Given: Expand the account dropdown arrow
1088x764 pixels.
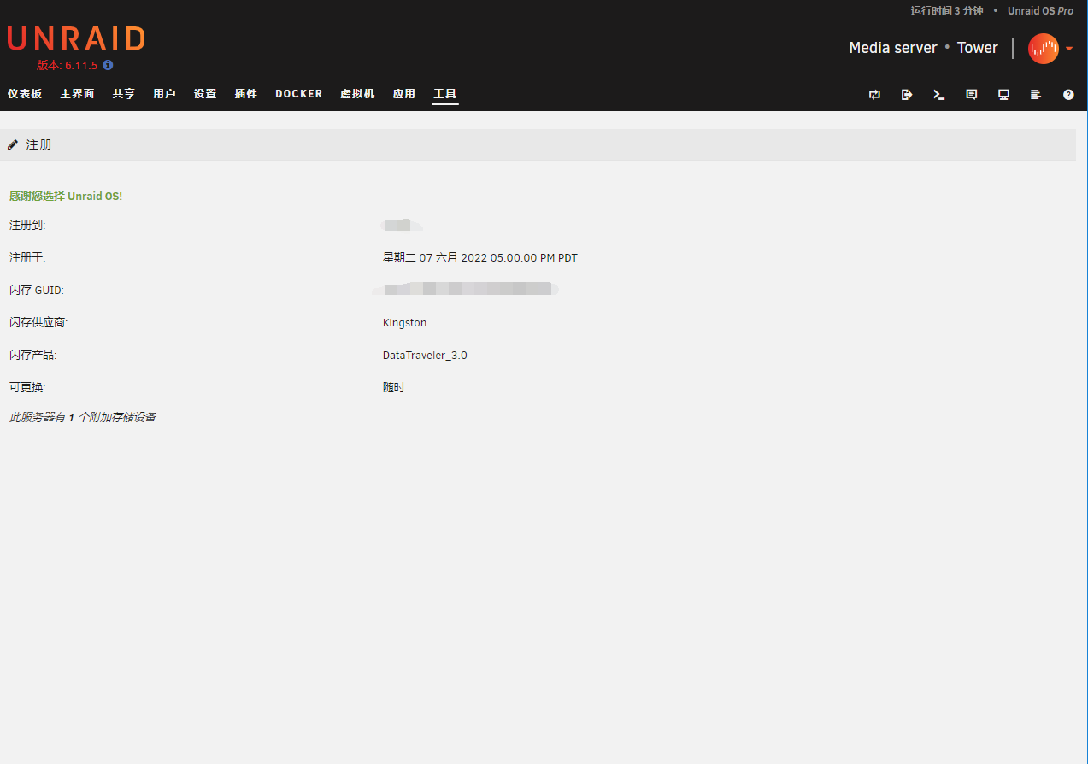Looking at the screenshot, I should (1069, 49).
